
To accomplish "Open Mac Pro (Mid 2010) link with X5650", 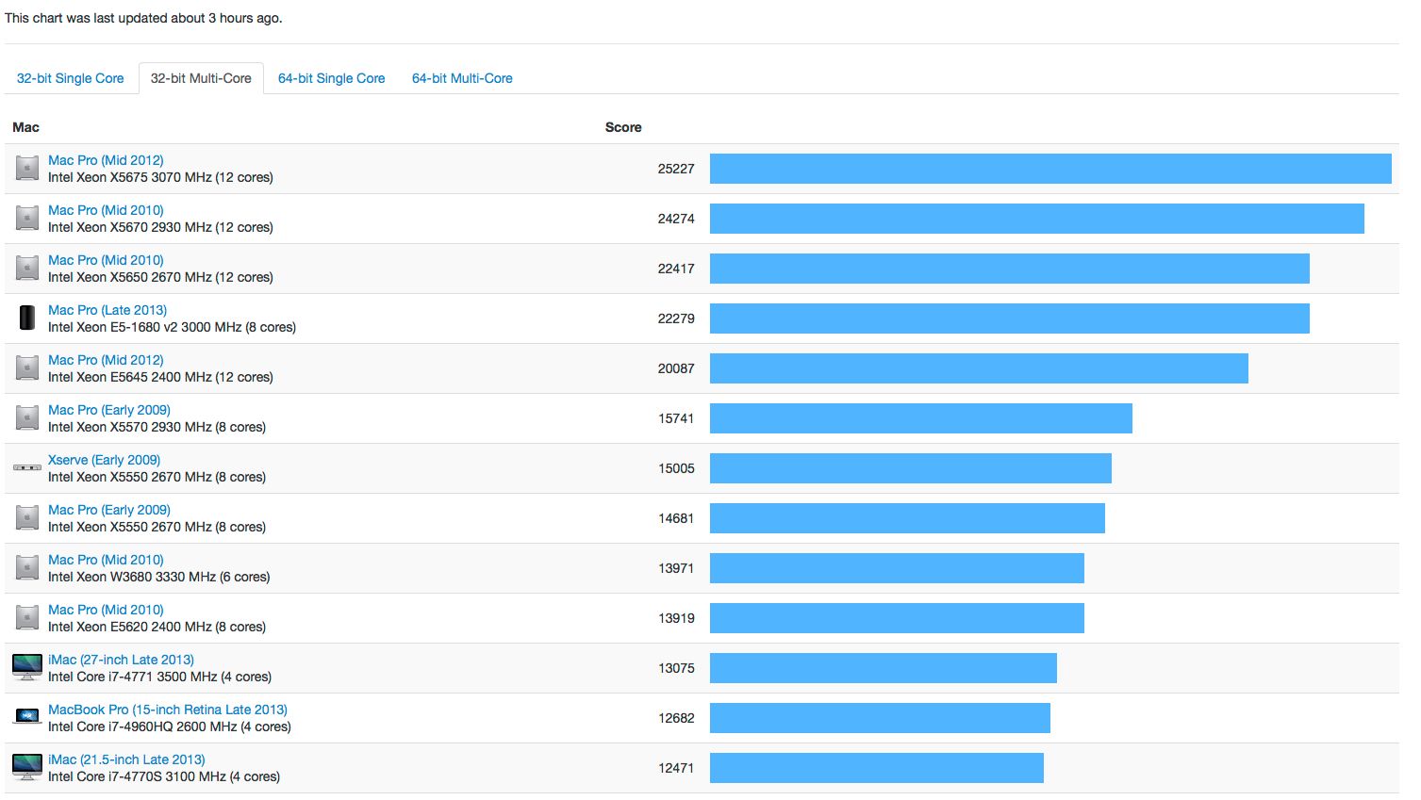I will pyautogui.click(x=106, y=260).
